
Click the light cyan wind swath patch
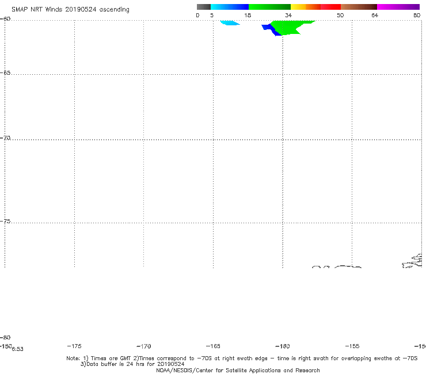tap(230, 23)
